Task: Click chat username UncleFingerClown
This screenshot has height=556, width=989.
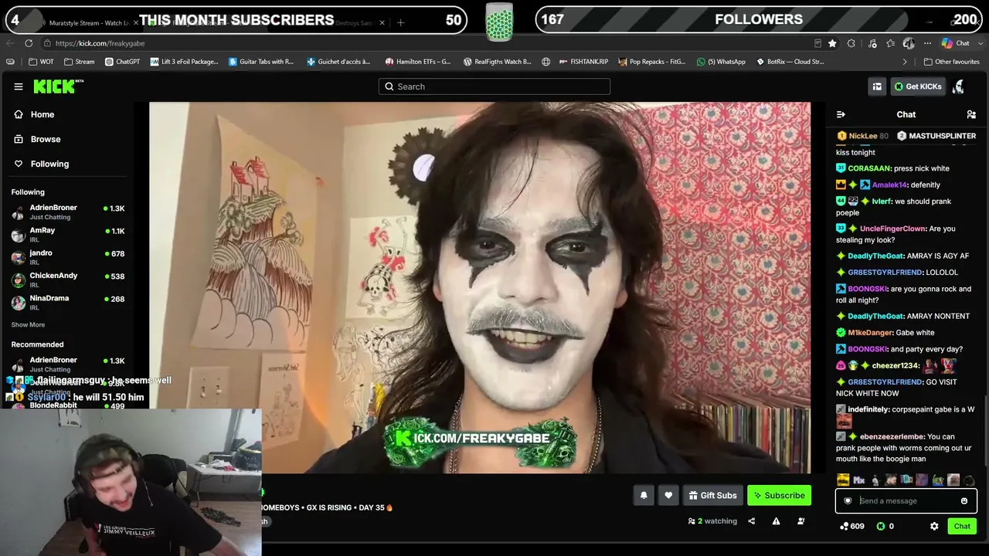Action: point(892,229)
